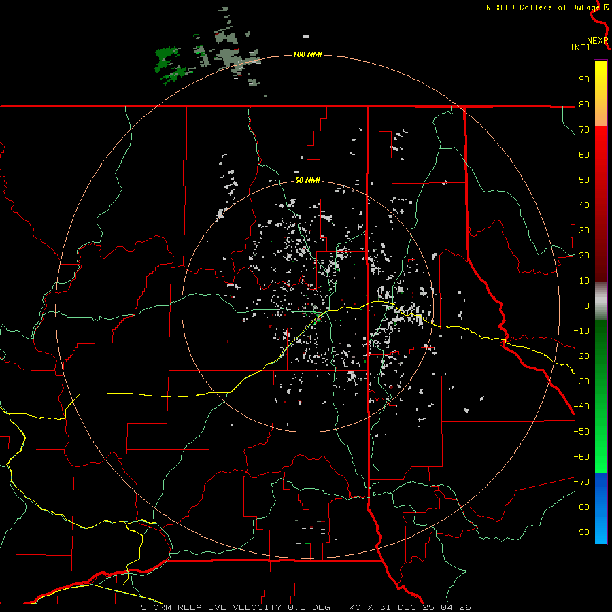Pick the gray zero-velocity segment of color bar
This screenshot has height=612, width=612.
(600, 301)
